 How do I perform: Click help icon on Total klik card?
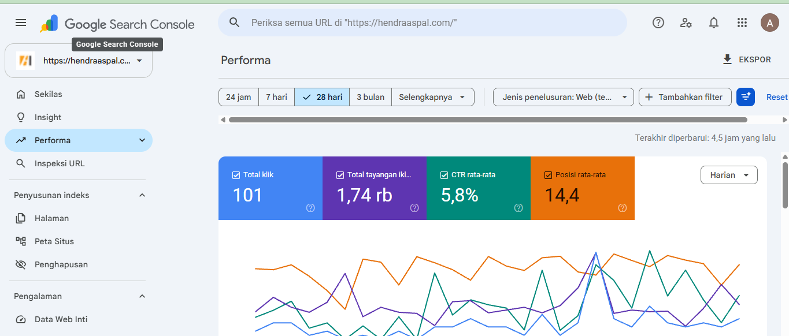tap(310, 208)
